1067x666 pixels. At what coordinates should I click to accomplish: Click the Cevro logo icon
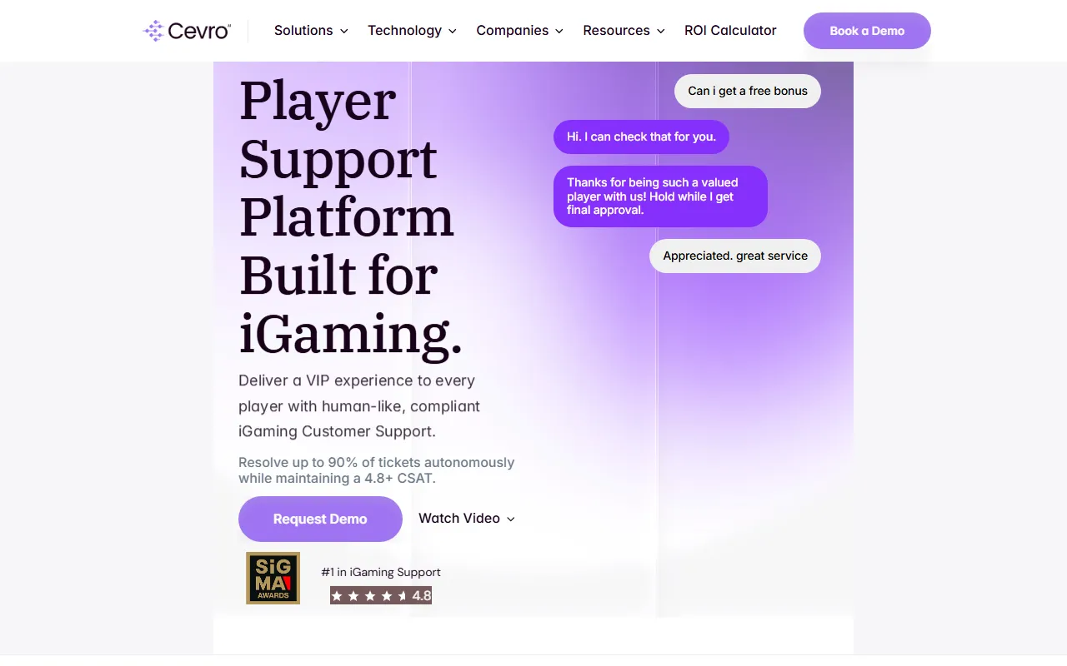[153, 31]
